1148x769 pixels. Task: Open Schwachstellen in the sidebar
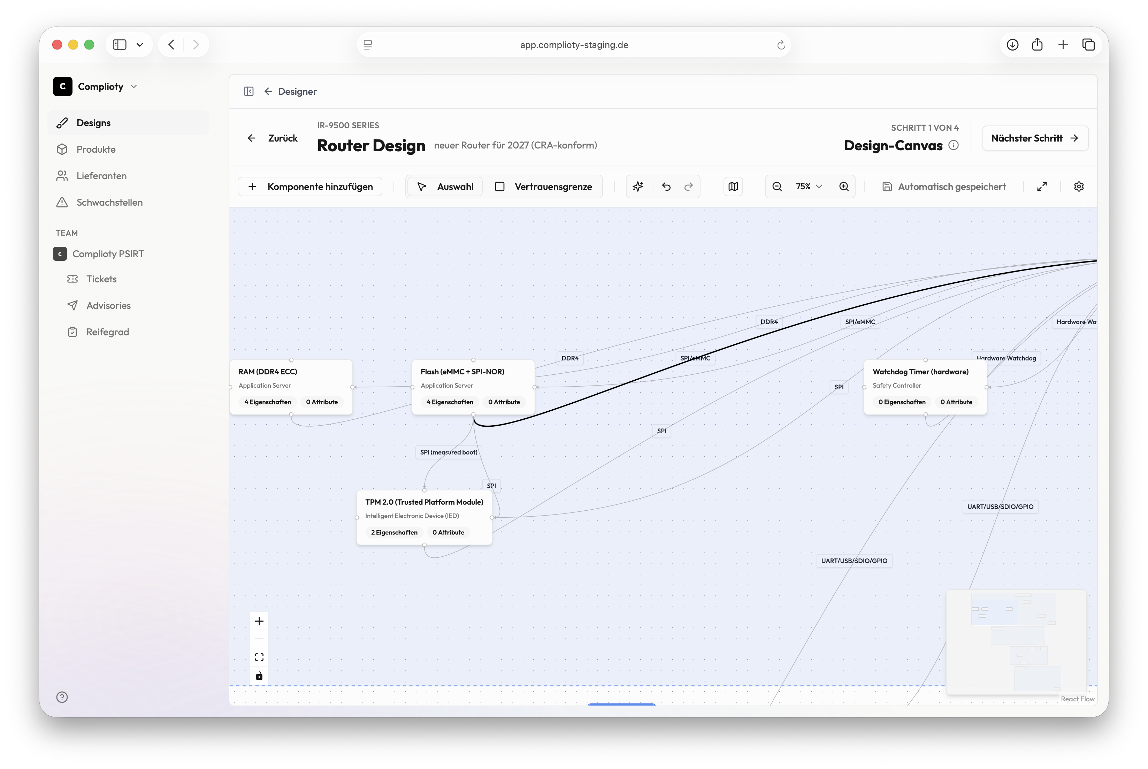(109, 202)
